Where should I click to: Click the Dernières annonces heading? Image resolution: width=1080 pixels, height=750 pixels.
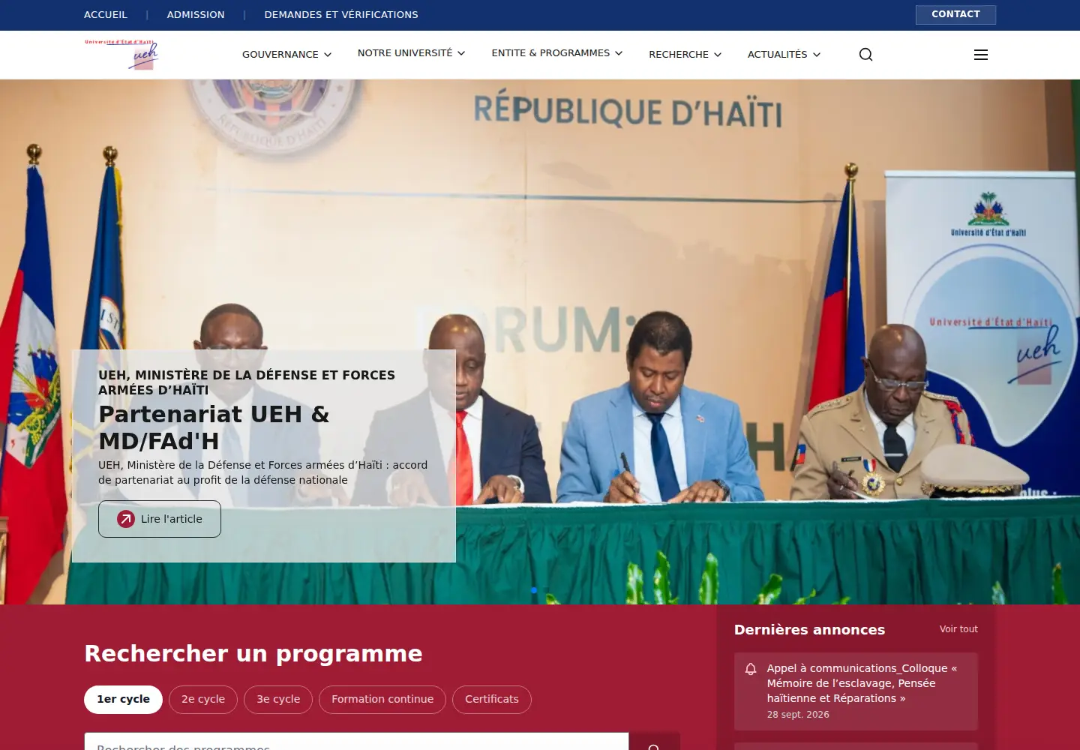tap(809, 630)
